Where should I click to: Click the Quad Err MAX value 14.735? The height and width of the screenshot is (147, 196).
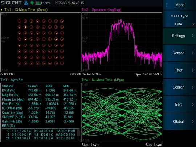pos(50,113)
